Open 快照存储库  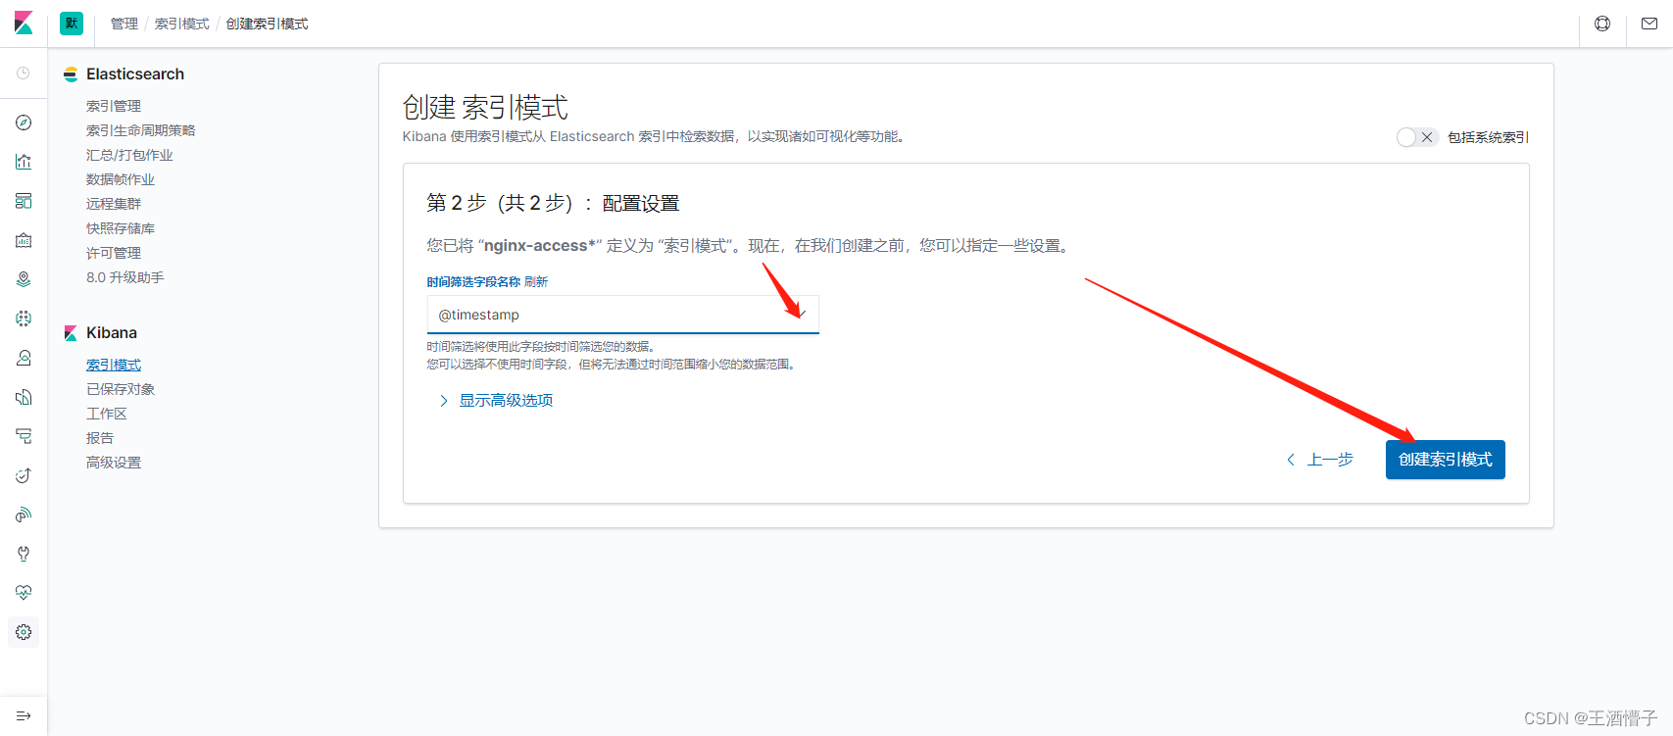click(121, 228)
